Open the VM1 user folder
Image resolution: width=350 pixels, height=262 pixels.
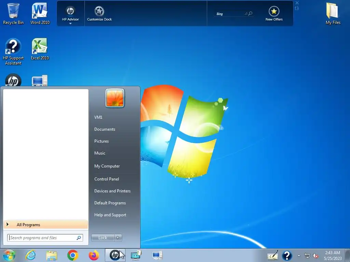[98, 117]
